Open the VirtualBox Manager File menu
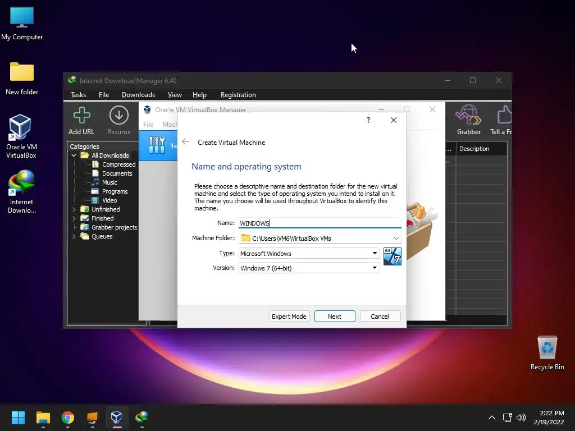The image size is (575, 431). [148, 125]
